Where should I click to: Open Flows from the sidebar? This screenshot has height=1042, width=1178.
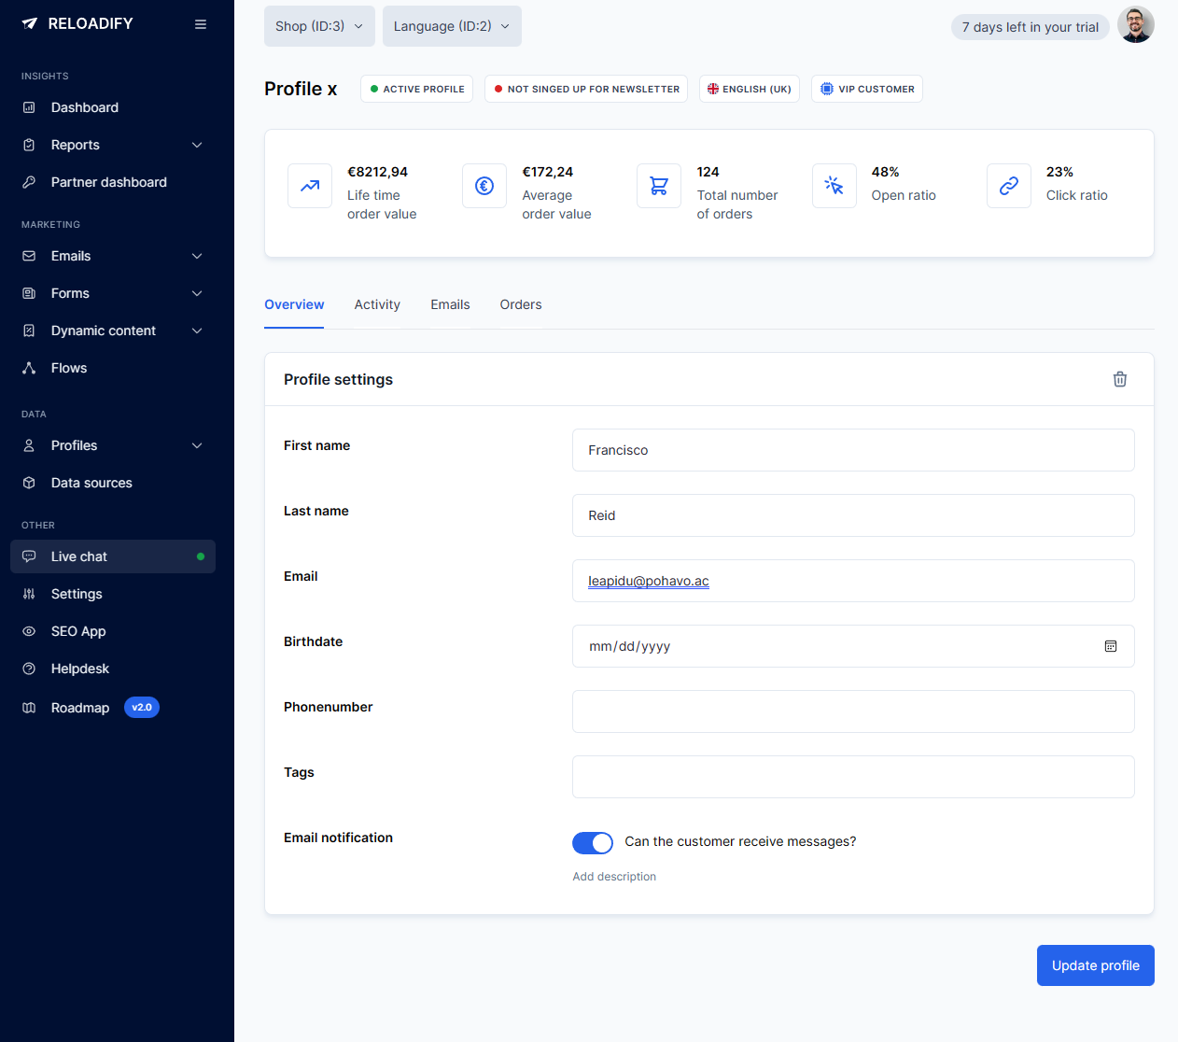(x=68, y=367)
